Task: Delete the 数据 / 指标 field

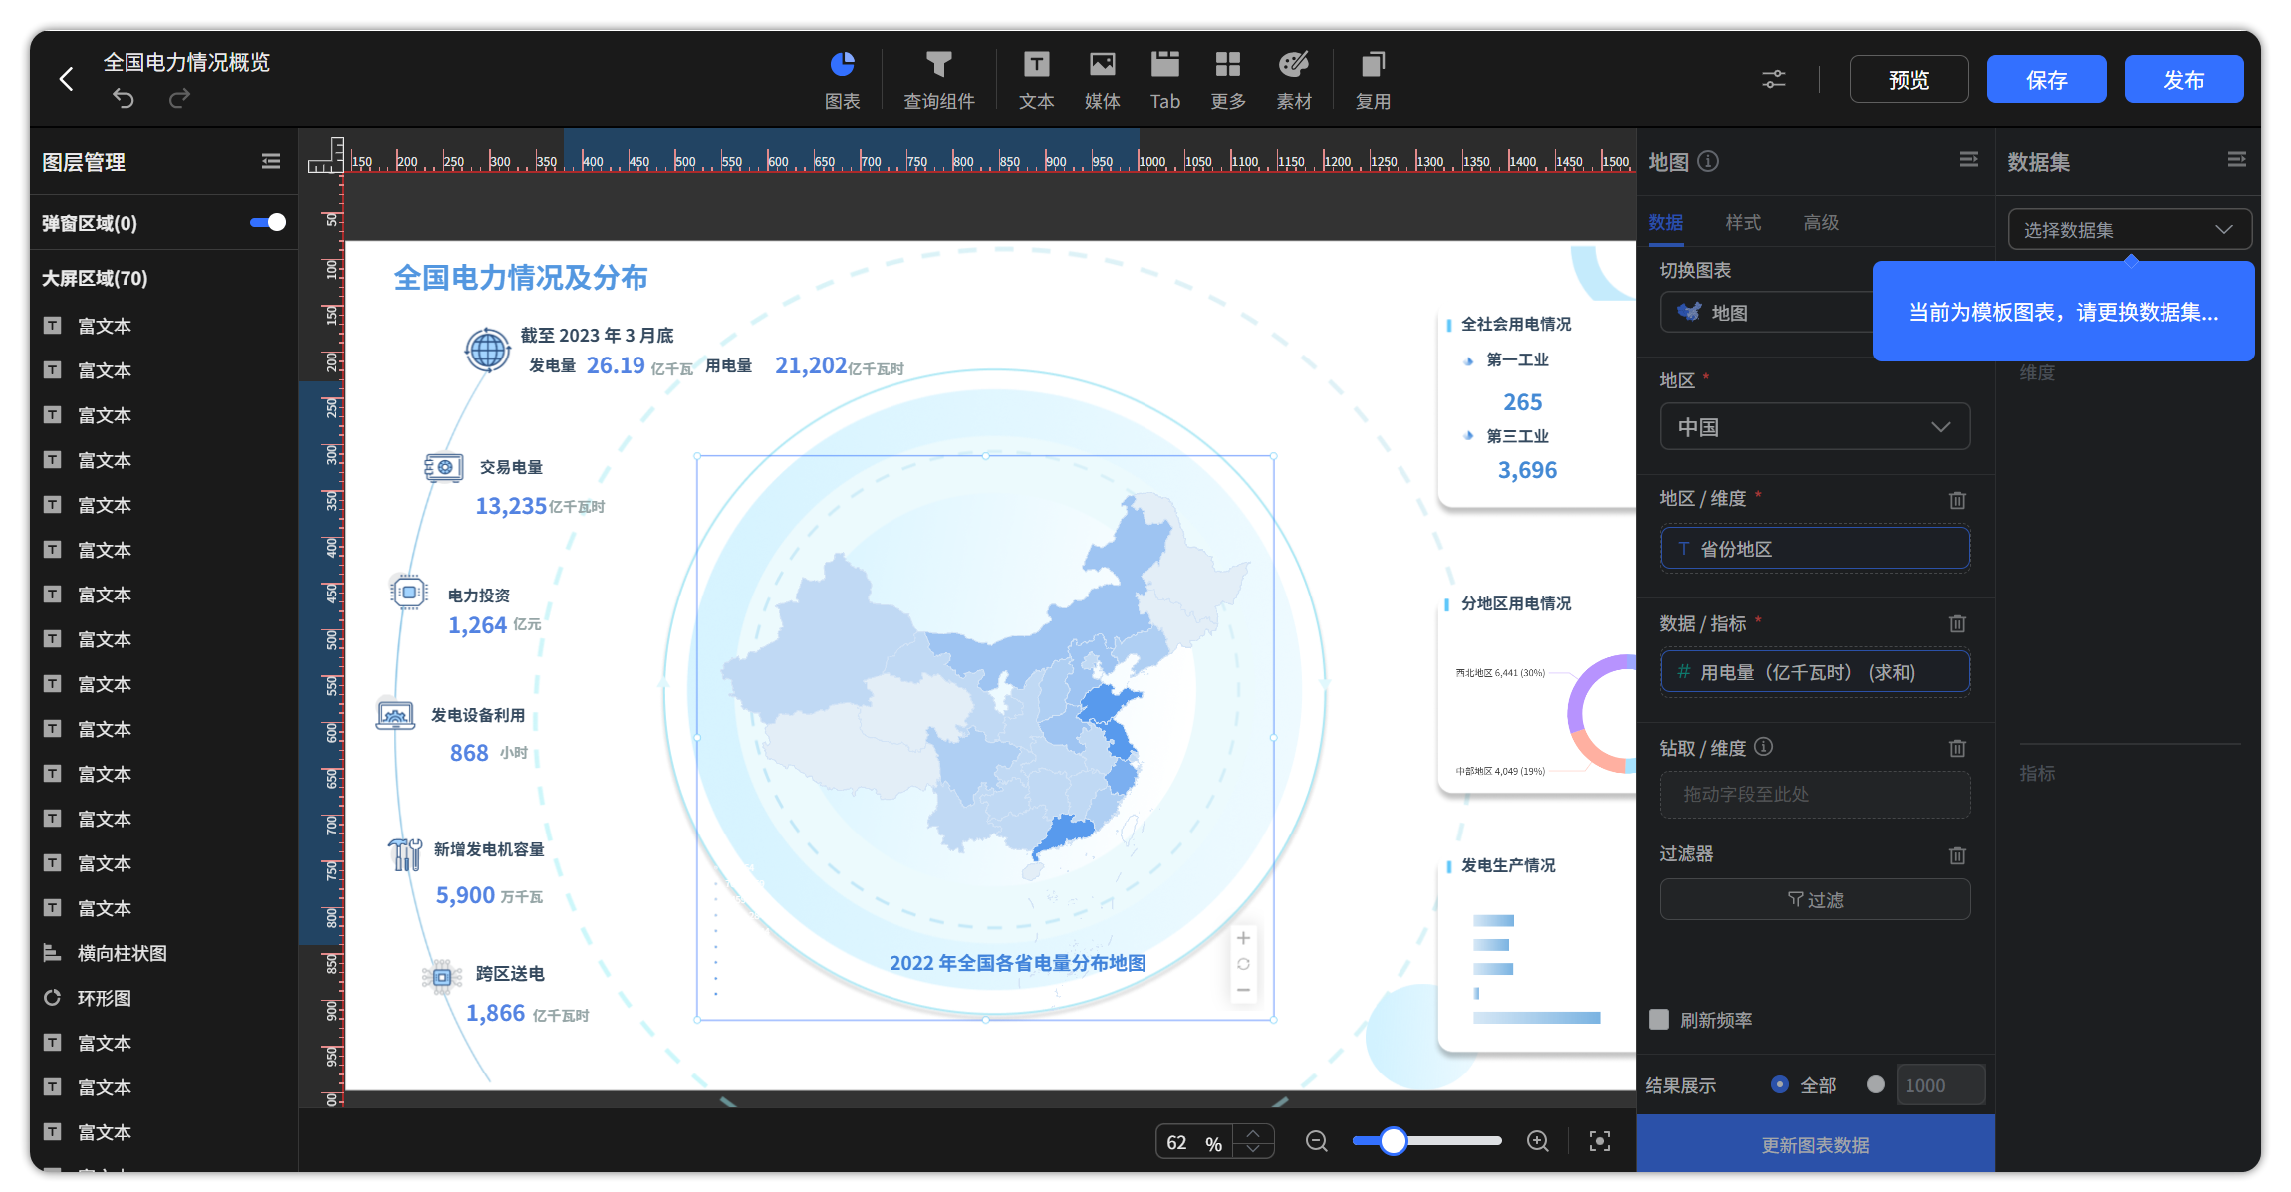Action: coord(1957,623)
